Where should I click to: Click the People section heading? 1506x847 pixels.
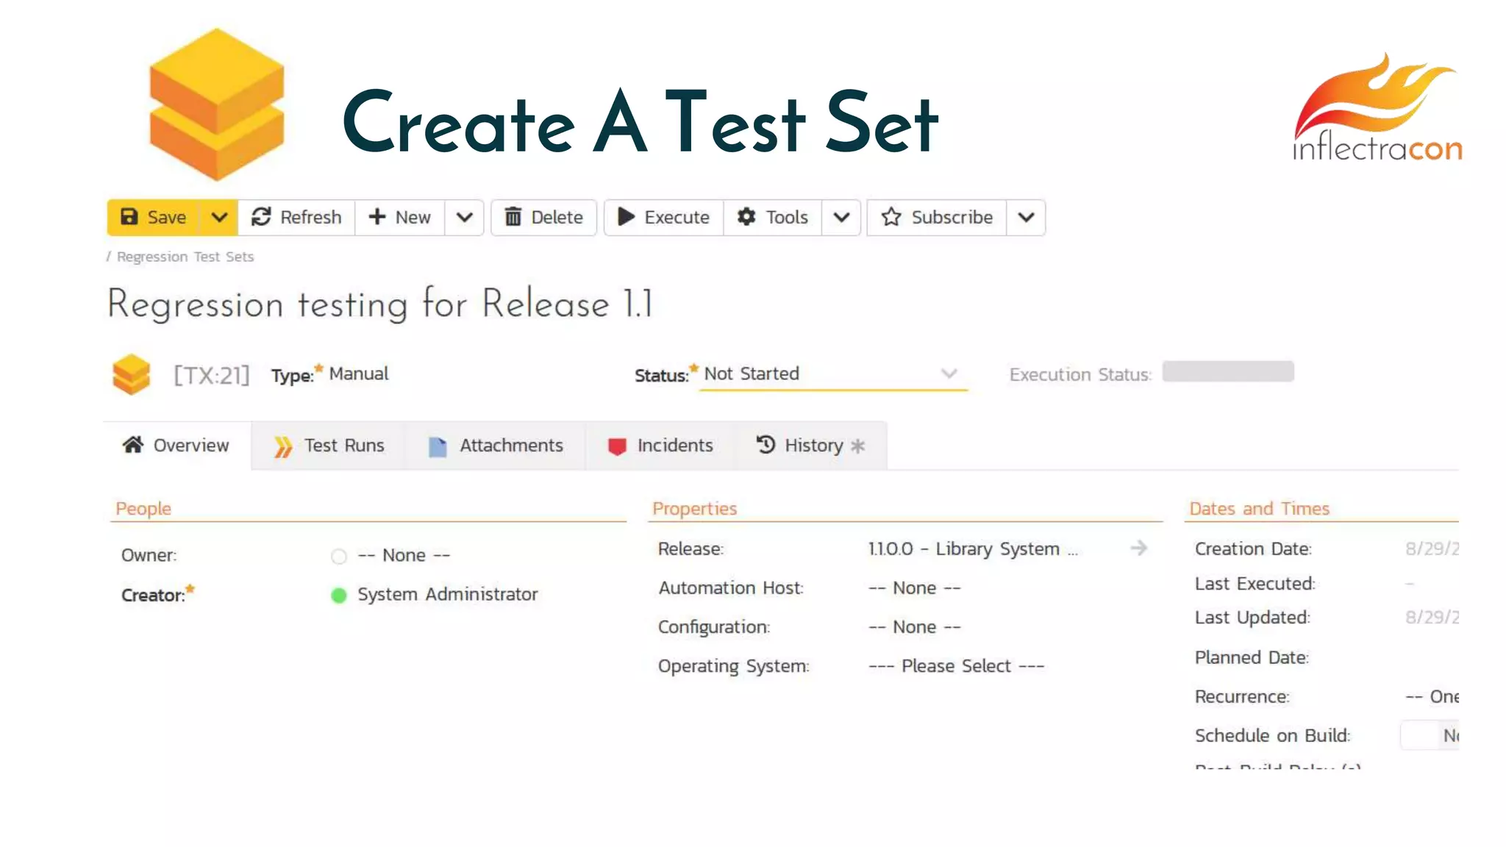click(x=143, y=509)
